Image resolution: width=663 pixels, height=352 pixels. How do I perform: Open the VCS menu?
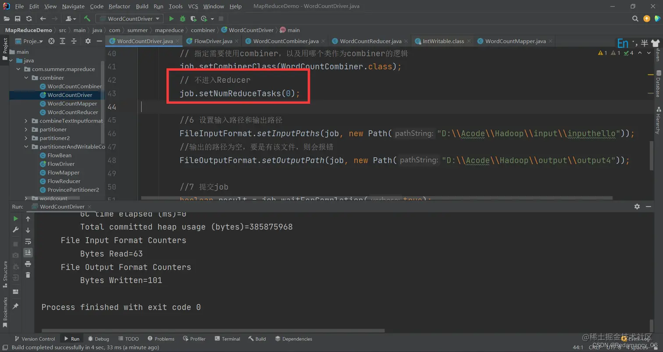pyautogui.click(x=193, y=6)
